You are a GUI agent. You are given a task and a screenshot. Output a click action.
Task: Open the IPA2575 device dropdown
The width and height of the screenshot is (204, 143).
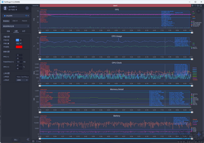(x=16, y=16)
